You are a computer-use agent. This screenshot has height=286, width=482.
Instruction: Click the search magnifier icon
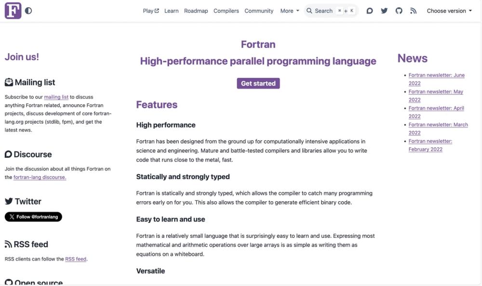309,11
